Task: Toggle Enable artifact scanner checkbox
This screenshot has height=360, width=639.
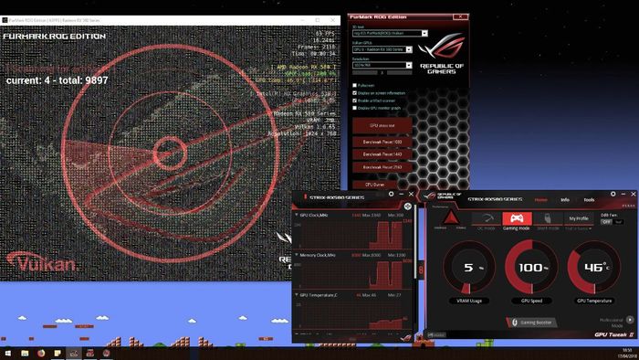Action: 354,101
